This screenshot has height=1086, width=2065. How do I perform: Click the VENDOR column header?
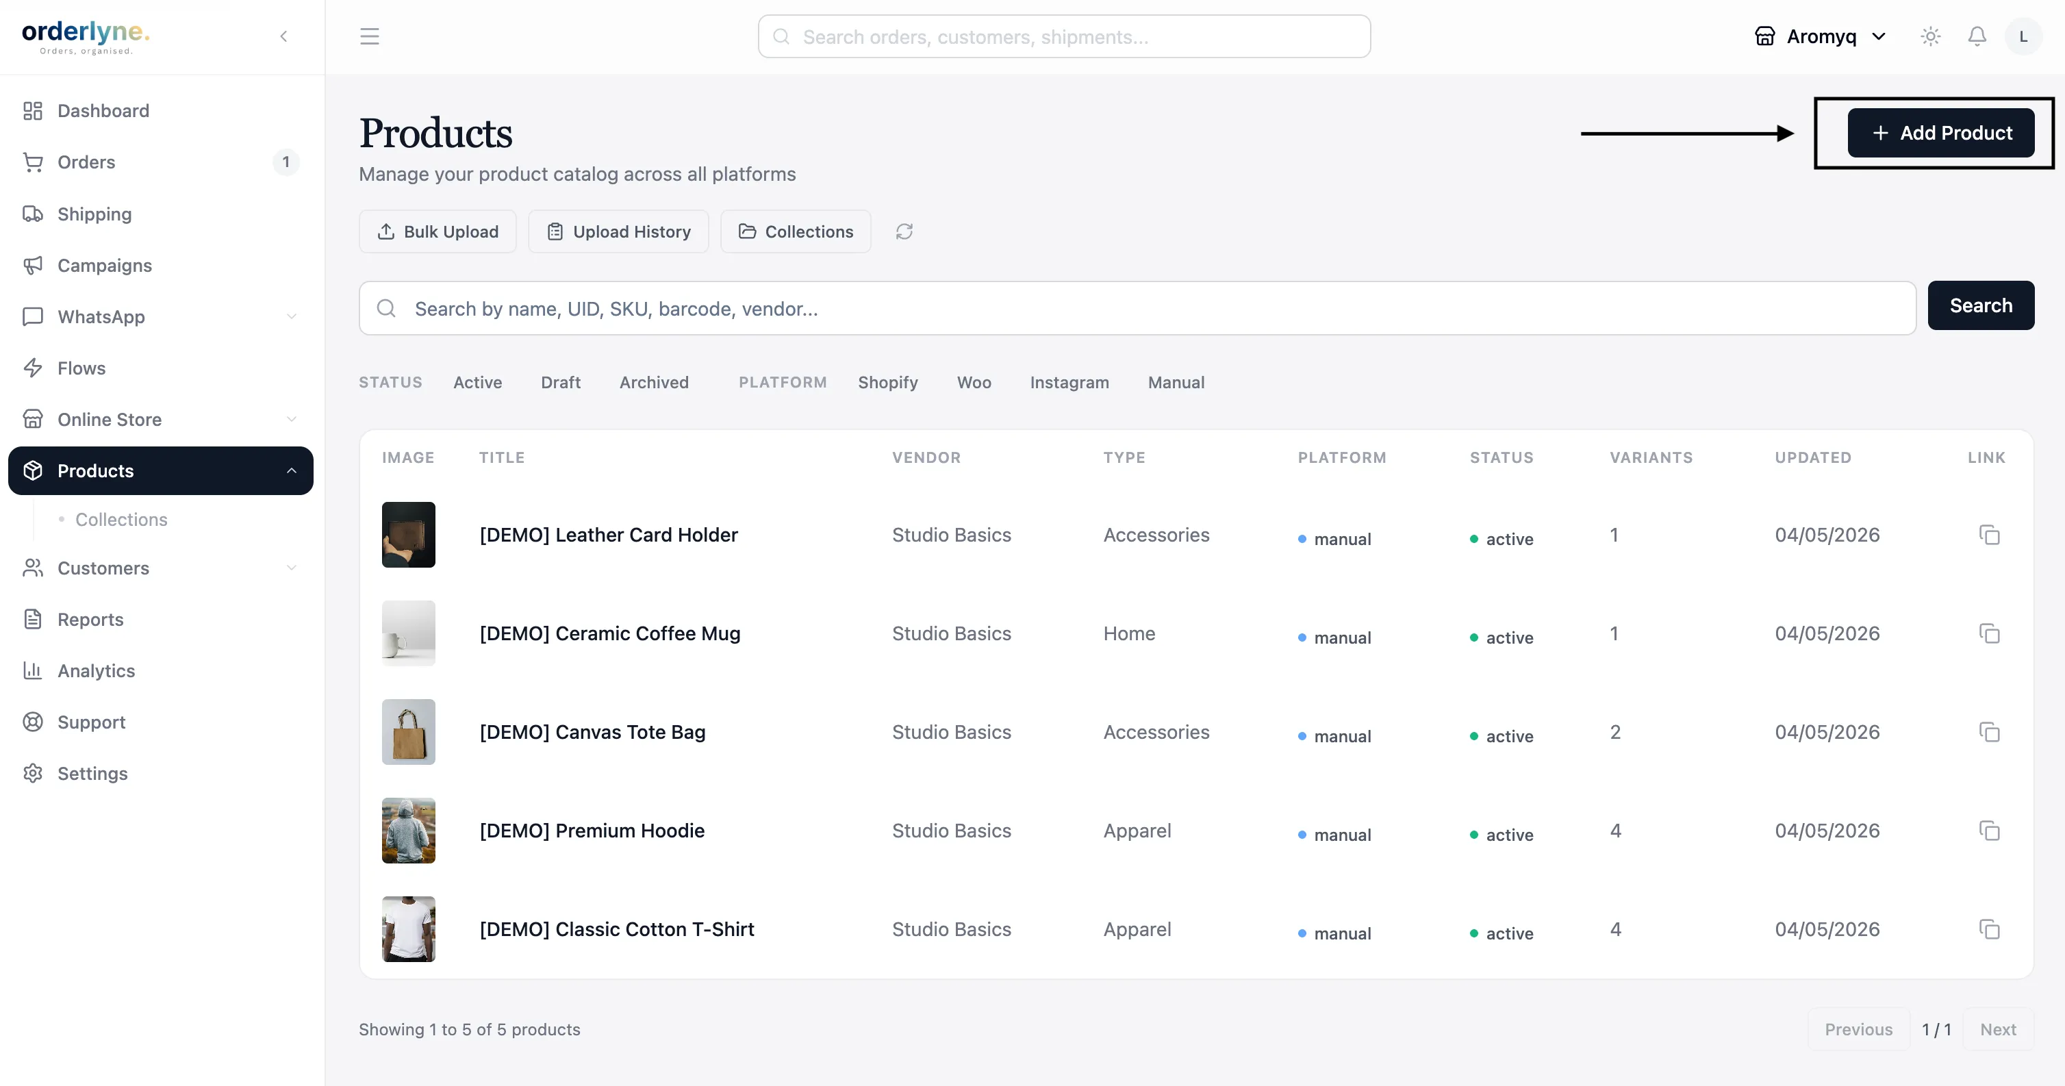[x=926, y=457]
